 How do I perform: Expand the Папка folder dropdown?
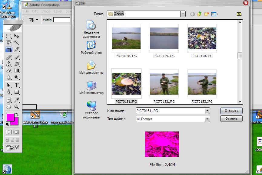(183, 14)
